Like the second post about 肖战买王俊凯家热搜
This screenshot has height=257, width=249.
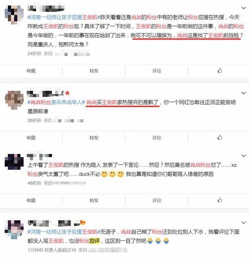220,137
